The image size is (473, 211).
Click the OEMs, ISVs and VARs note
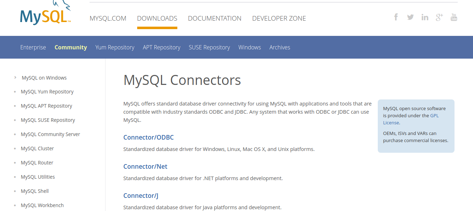(x=416, y=137)
